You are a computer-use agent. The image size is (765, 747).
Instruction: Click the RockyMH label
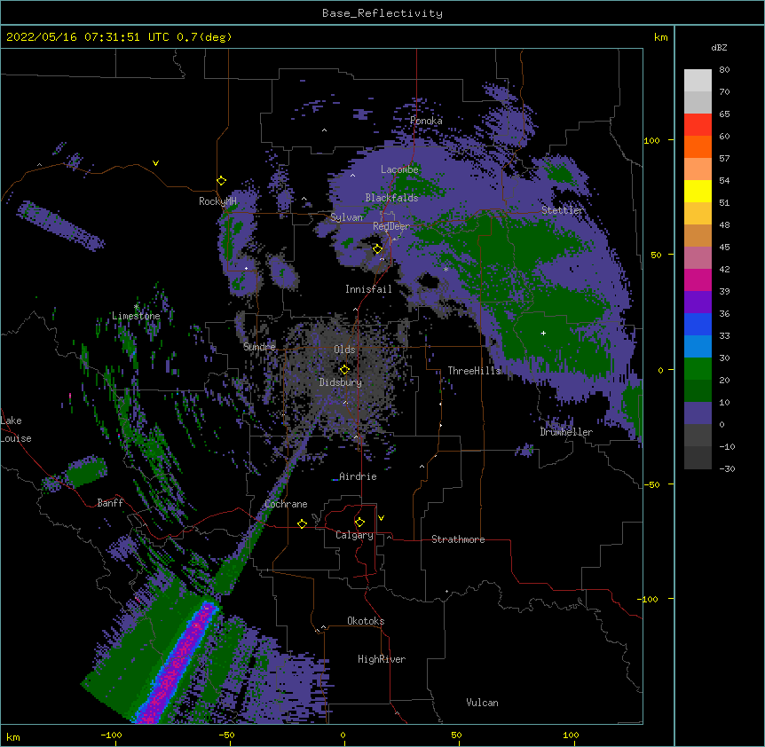(217, 201)
